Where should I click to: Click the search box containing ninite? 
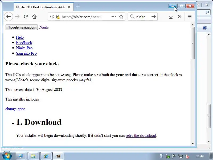click(x=143, y=17)
